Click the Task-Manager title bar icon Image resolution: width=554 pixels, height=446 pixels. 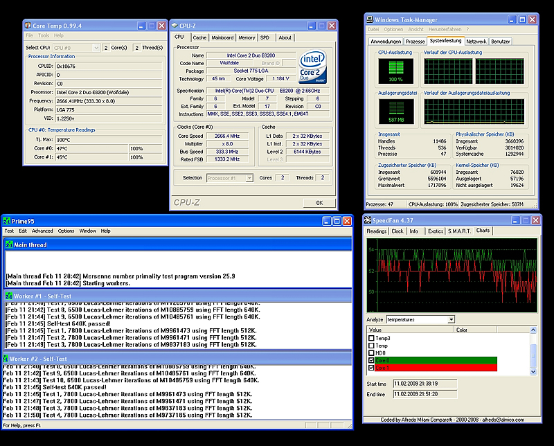click(x=370, y=19)
